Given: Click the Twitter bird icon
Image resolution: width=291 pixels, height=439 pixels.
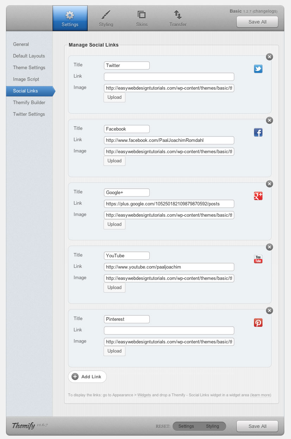Looking at the screenshot, I should pos(258,69).
